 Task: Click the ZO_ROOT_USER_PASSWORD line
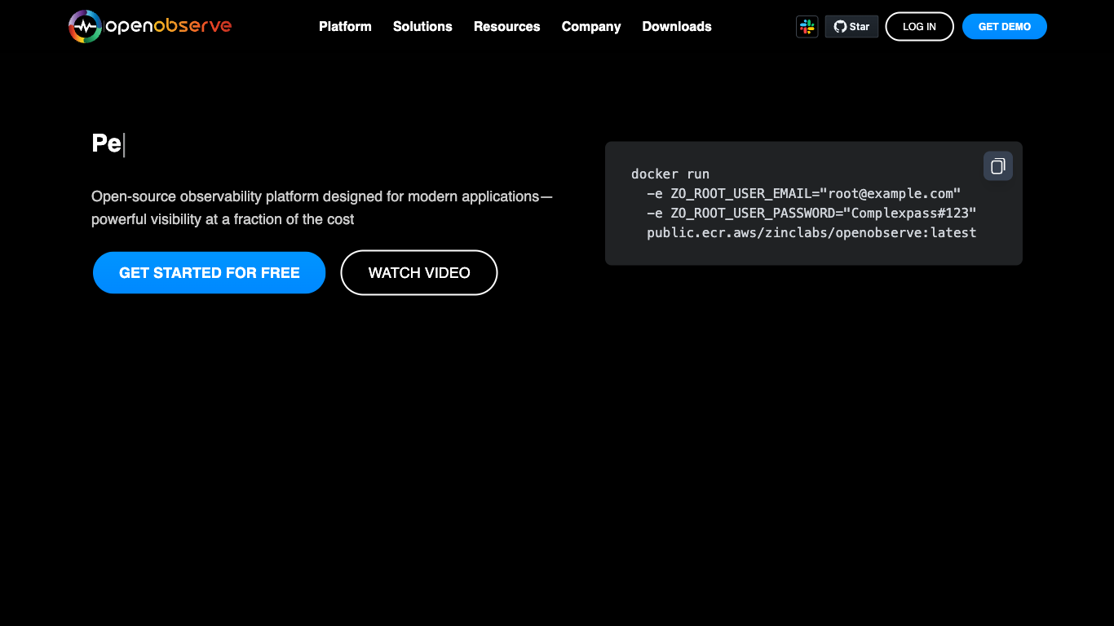pos(811,213)
